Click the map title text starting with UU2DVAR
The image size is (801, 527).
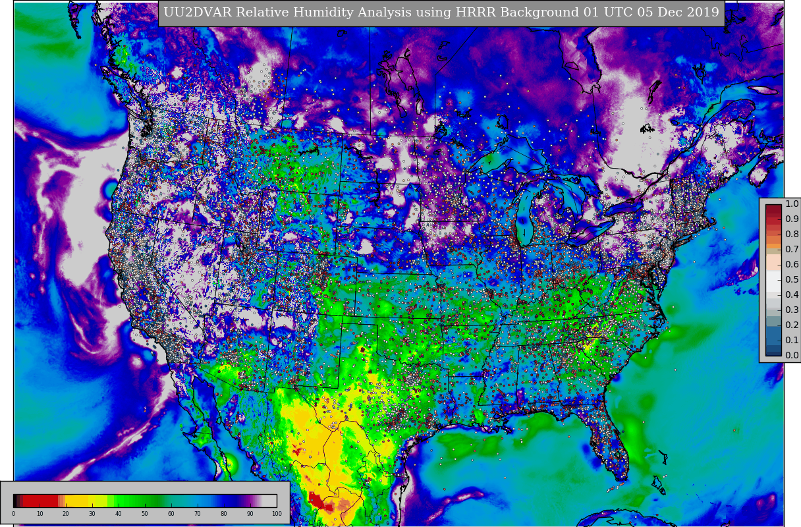[441, 13]
